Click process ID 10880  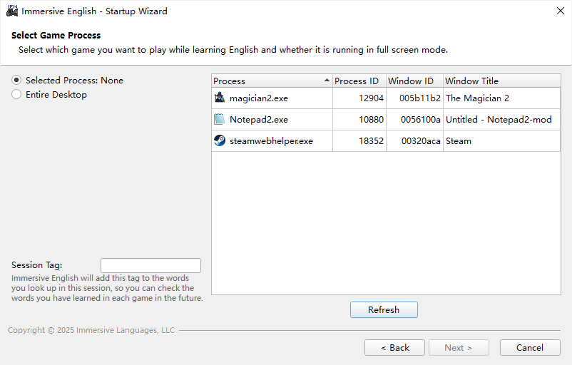point(371,120)
